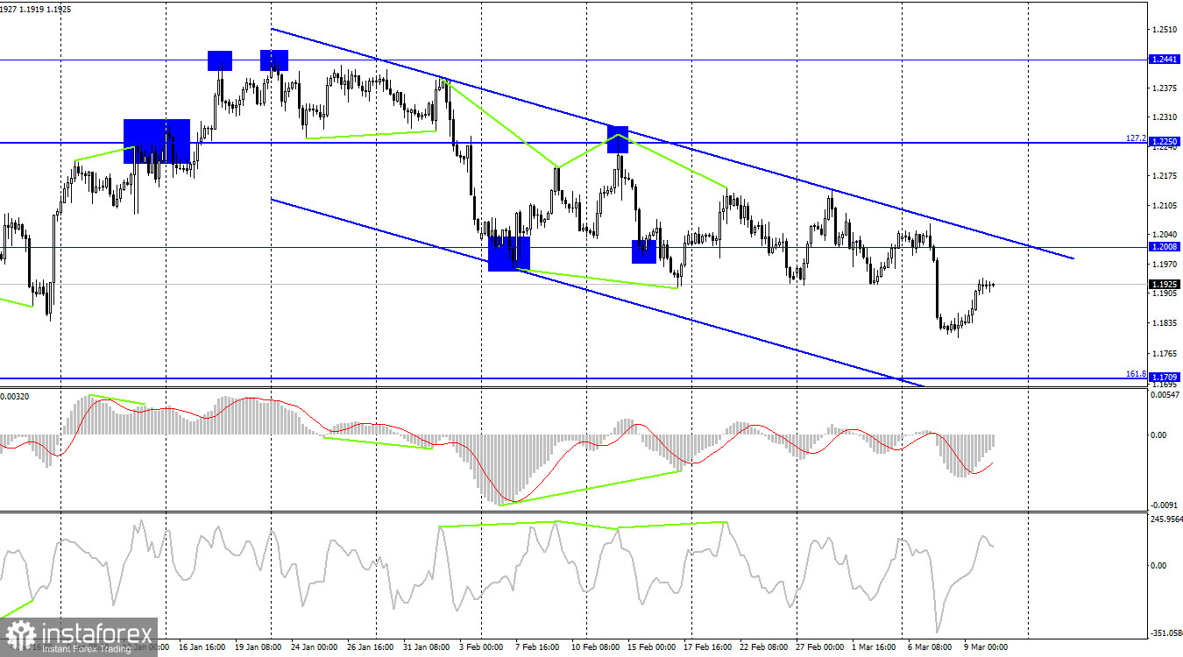
Task: Click the 1.2310 price axis value
Action: 1164,117
